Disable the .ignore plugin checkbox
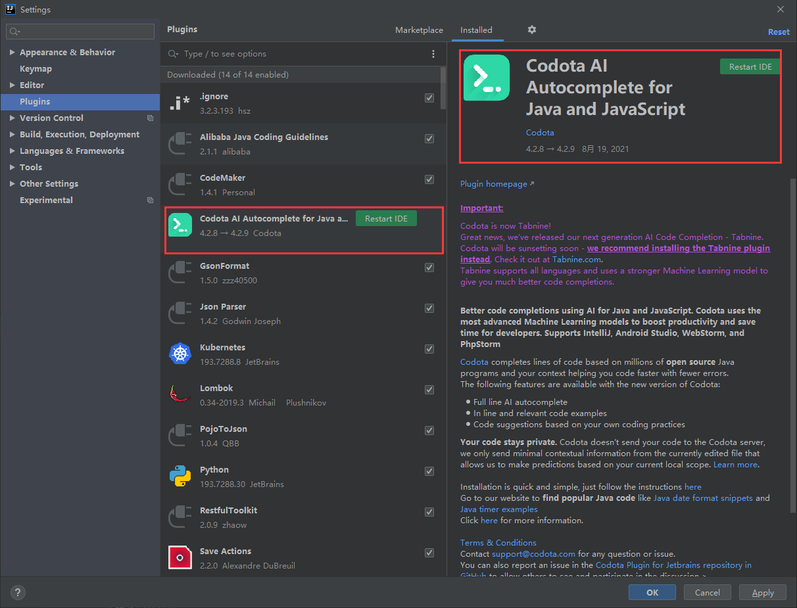797x608 pixels. (x=429, y=98)
